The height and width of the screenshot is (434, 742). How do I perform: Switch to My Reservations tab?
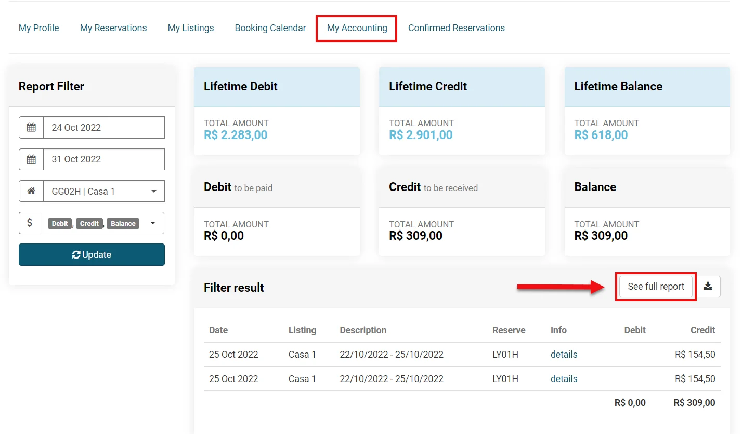coord(113,28)
